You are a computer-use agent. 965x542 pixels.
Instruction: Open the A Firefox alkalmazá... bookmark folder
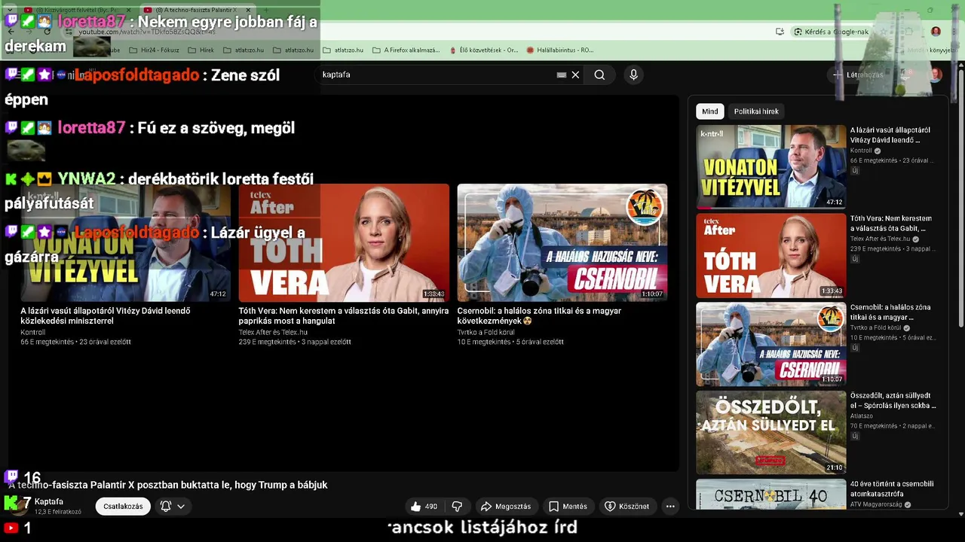[406, 50]
